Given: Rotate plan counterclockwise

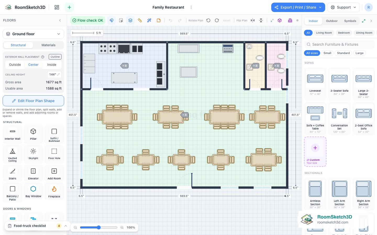Looking at the screenshot, I should 208,20.
